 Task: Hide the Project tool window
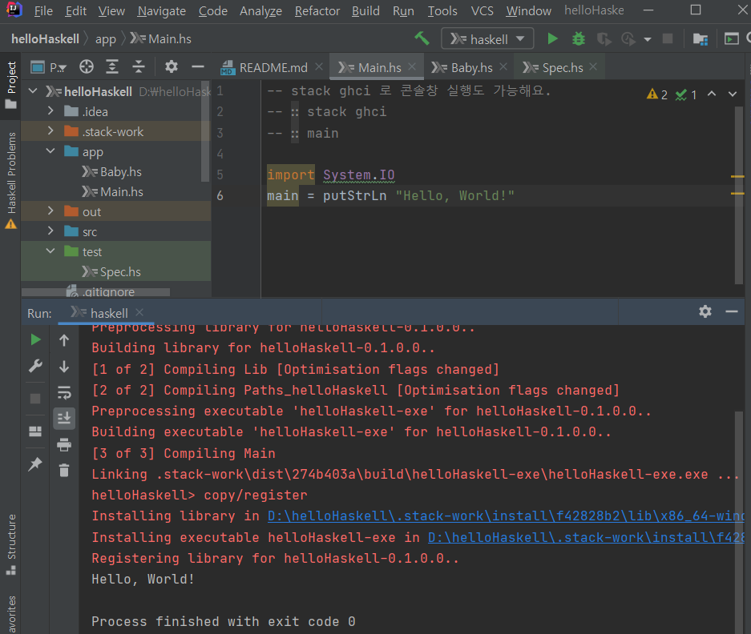coord(198,67)
